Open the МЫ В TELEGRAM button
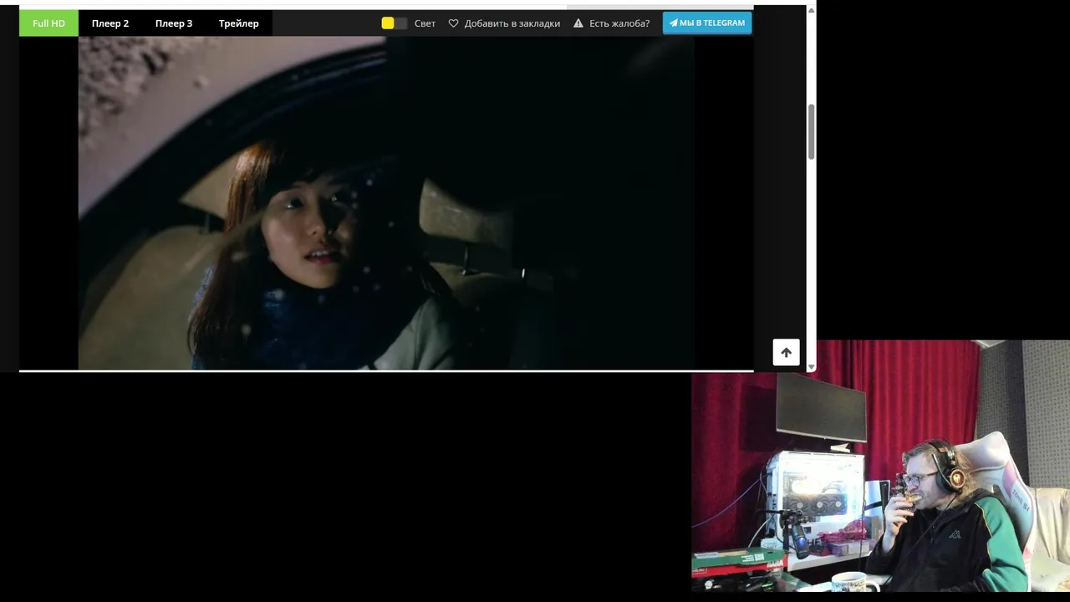 pyautogui.click(x=707, y=23)
